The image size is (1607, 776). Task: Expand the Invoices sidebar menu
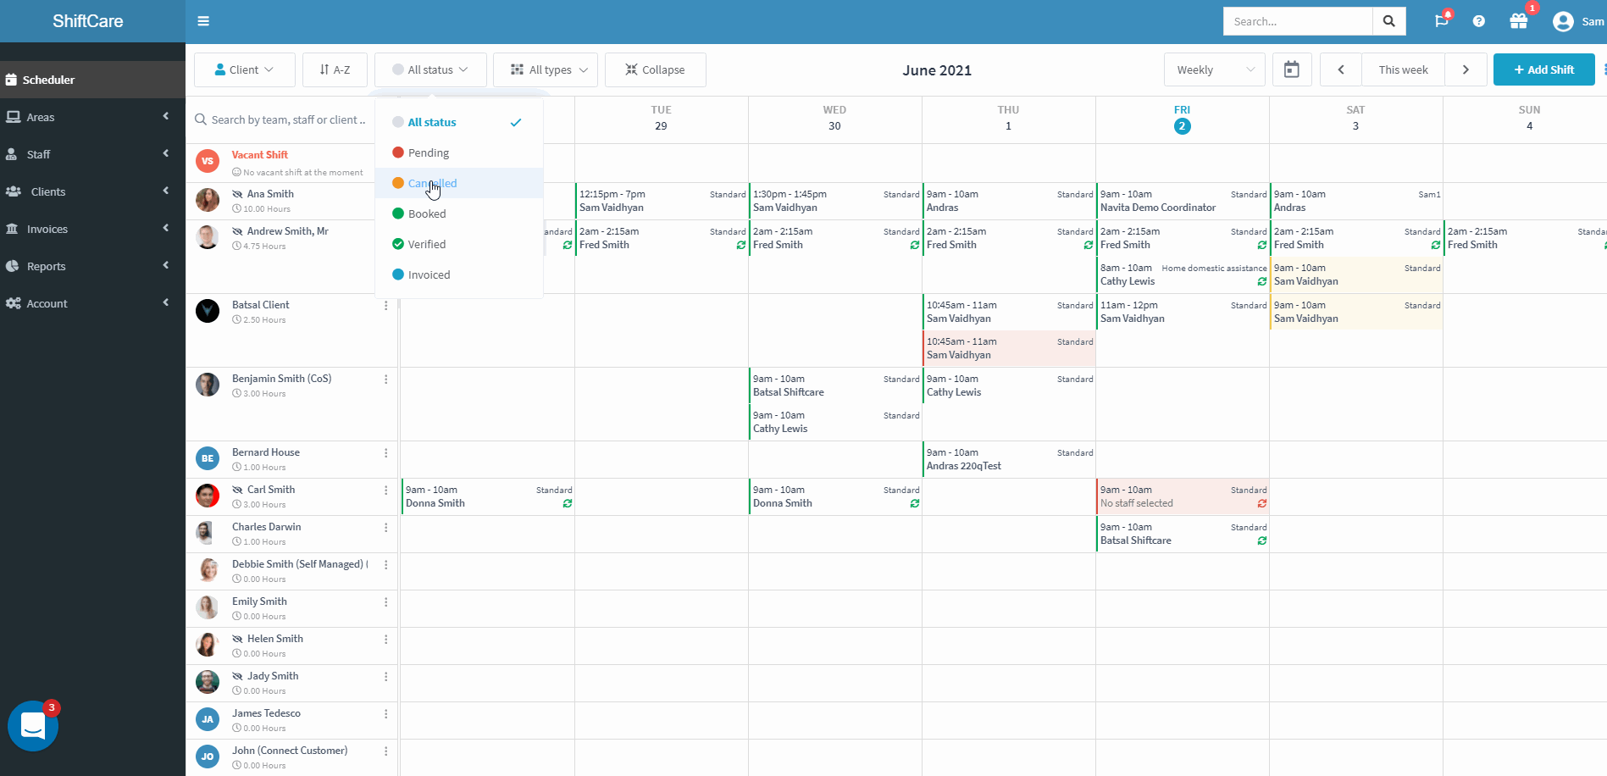coord(92,229)
